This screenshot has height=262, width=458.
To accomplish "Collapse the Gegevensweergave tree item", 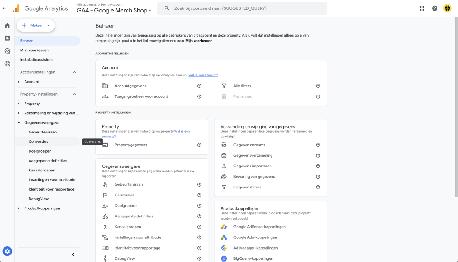I will click(19, 123).
